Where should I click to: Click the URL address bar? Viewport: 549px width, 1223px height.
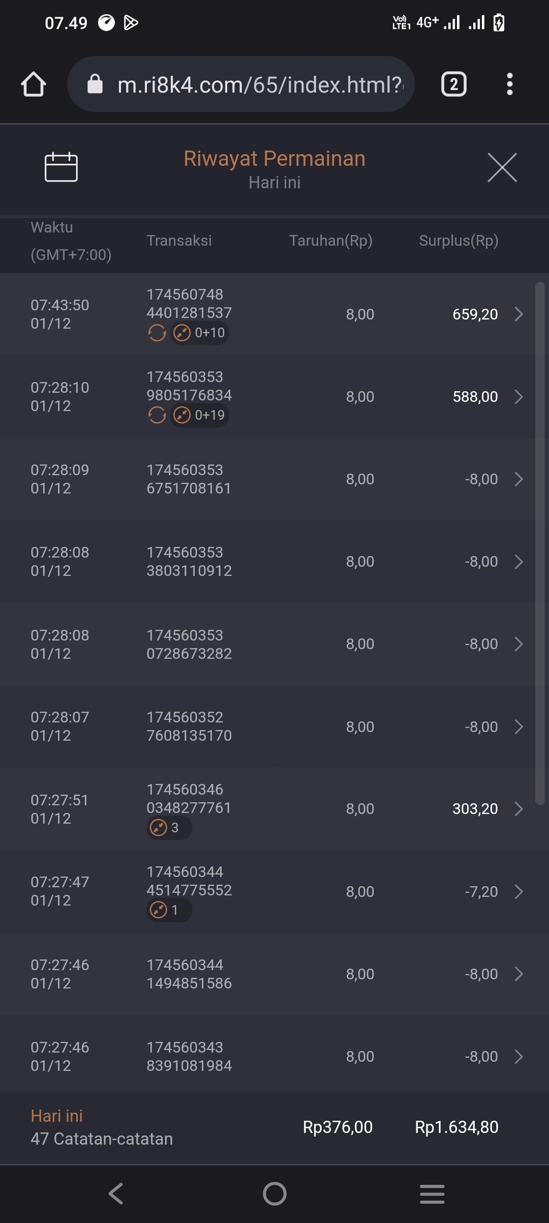259,84
